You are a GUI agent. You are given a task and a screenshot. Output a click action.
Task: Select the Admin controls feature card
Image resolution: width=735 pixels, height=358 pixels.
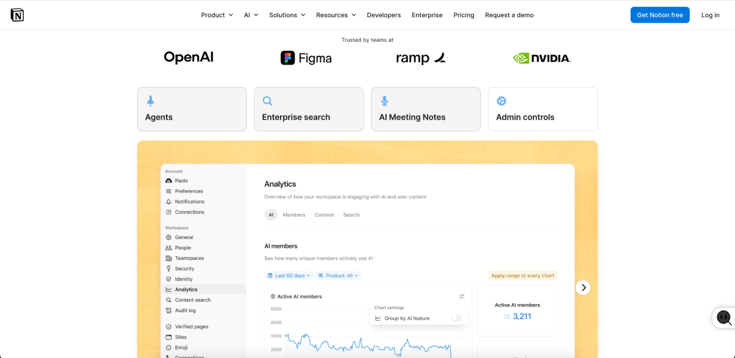coord(543,109)
